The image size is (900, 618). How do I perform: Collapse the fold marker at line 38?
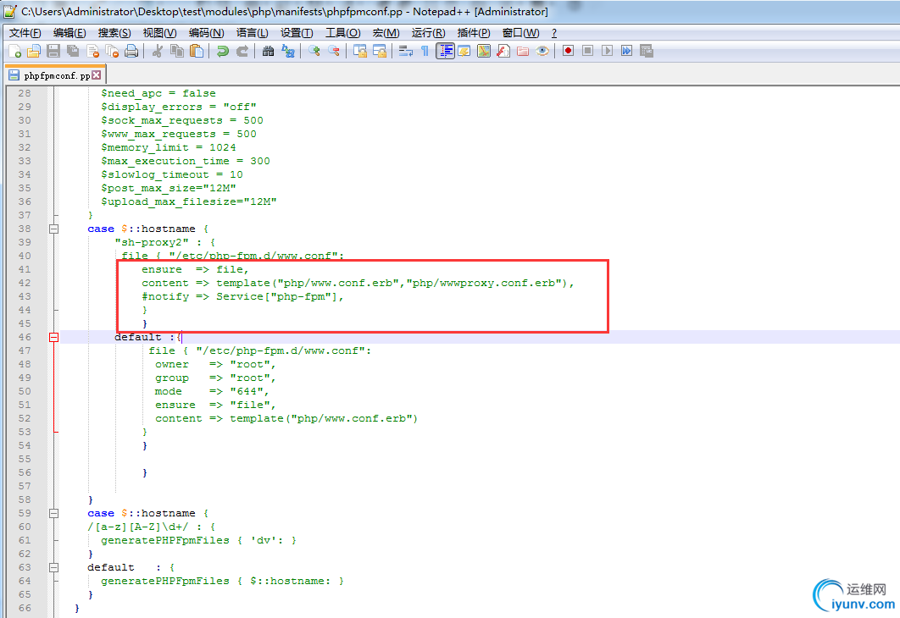click(x=53, y=229)
